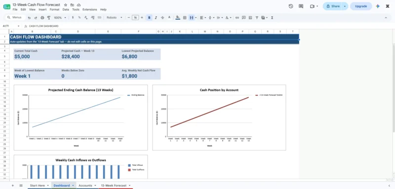
Task: Undo the last action
Action: (x=29, y=18)
